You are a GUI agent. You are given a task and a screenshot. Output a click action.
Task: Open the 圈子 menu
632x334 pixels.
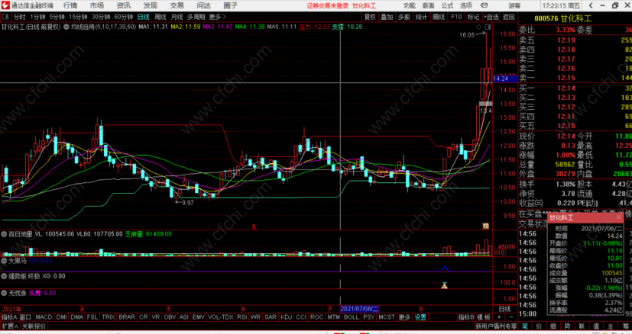click(x=230, y=5)
